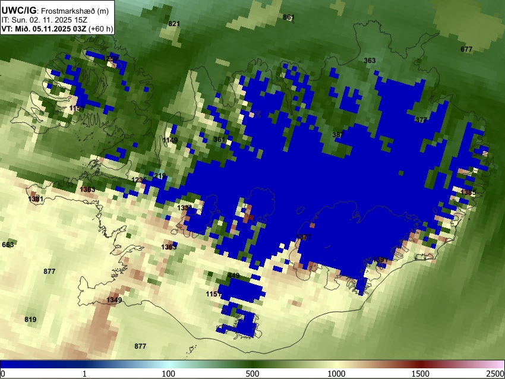Click the 'VT: Mið. 05.11.2025 03Z' line
Viewport: 505px width, 379px height.
point(44,29)
